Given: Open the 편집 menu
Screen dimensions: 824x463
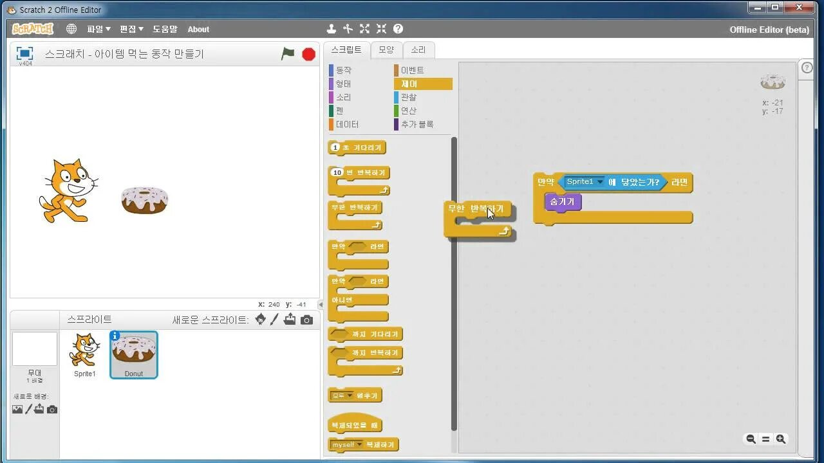Looking at the screenshot, I should point(132,29).
